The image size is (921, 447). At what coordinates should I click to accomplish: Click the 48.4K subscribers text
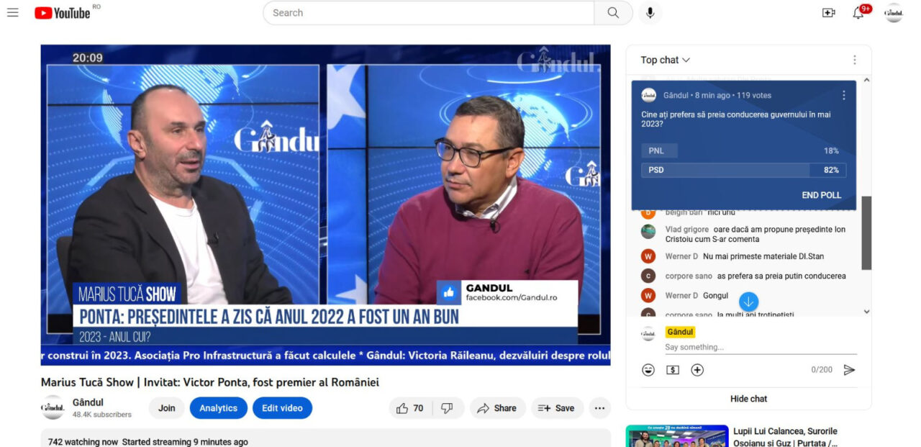[102, 415]
